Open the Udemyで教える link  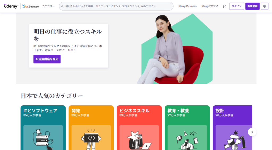pyautogui.click(x=210, y=6)
